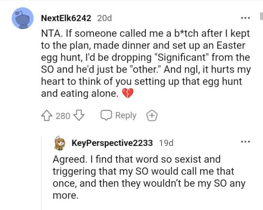
Task: Click the broken heart emoji in the comment
Action: 128,94
